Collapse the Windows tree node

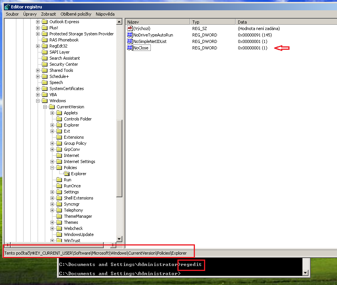(38, 101)
